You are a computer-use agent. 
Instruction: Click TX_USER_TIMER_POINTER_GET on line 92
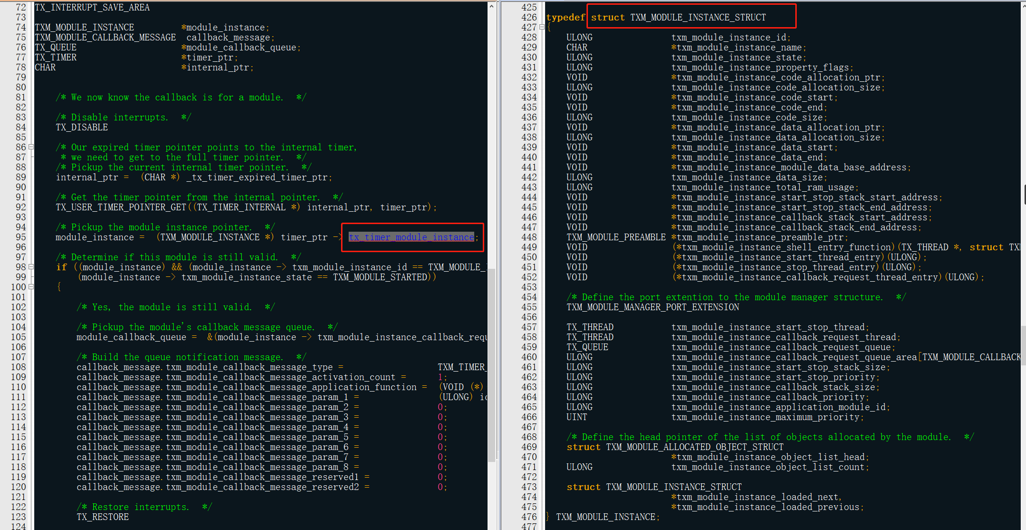121,207
